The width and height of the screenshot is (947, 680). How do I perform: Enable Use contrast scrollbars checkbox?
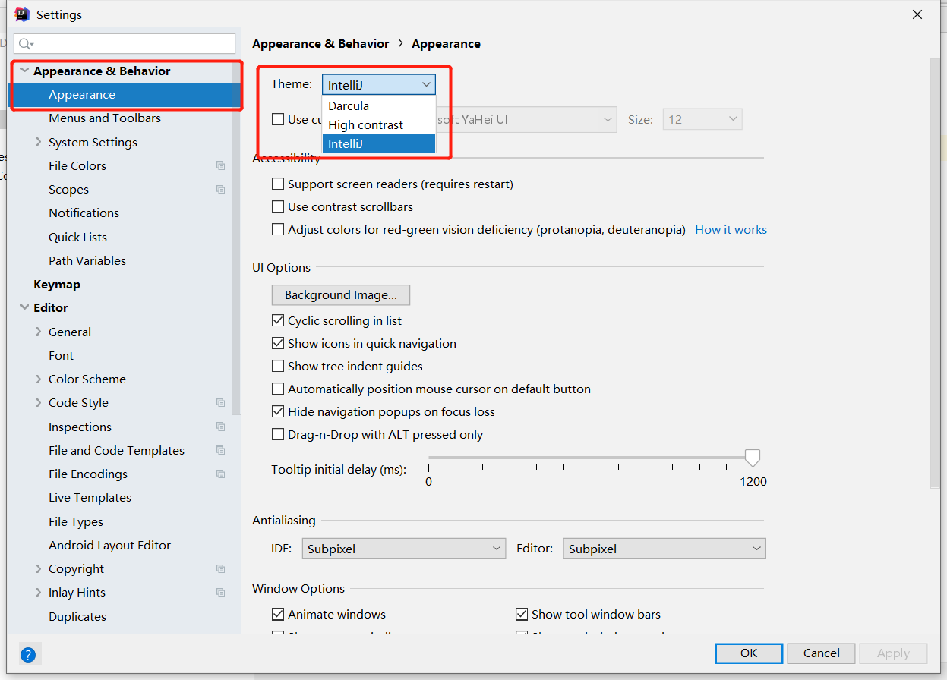tap(278, 206)
